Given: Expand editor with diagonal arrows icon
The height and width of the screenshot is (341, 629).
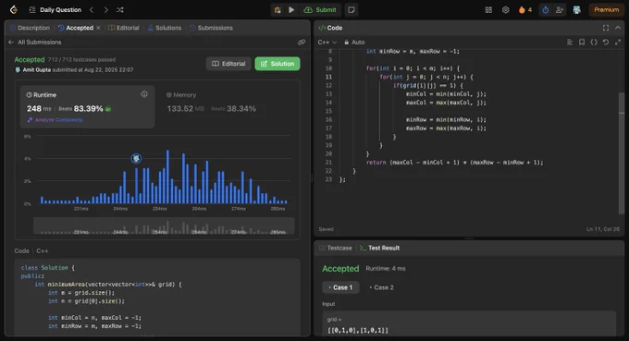Looking at the screenshot, I should pyautogui.click(x=618, y=43).
